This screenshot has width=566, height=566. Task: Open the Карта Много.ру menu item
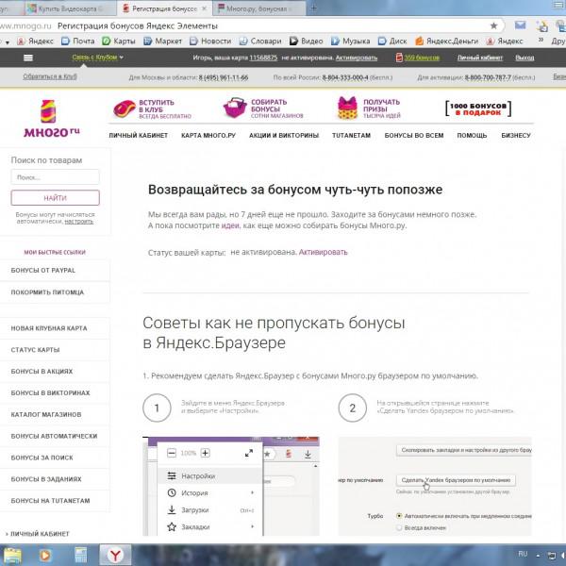pyautogui.click(x=208, y=135)
